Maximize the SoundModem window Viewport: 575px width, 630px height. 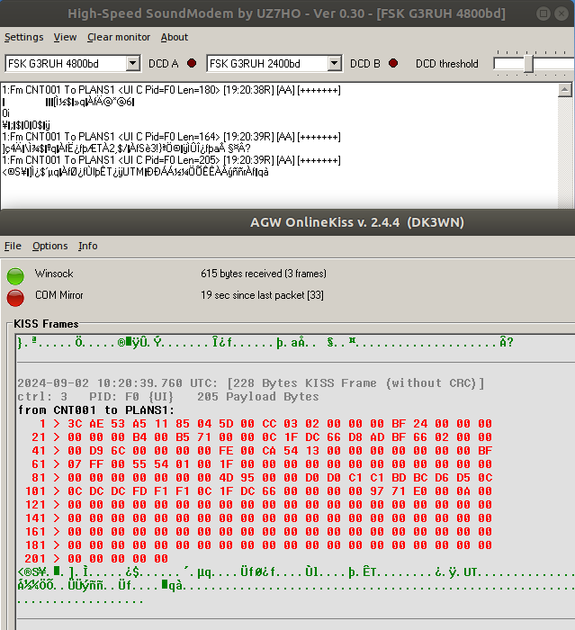click(544, 13)
